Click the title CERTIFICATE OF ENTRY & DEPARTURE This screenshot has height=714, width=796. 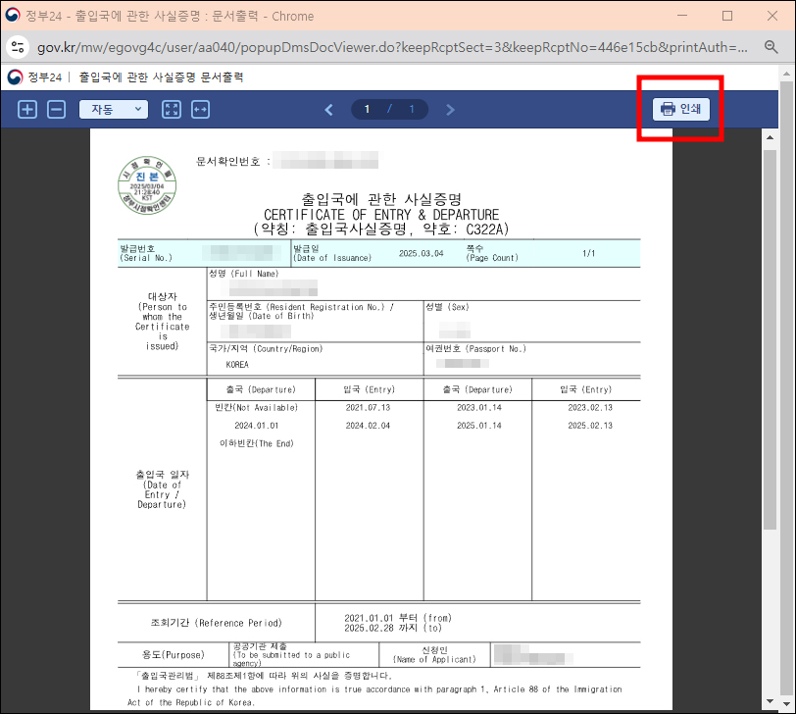pyautogui.click(x=381, y=215)
